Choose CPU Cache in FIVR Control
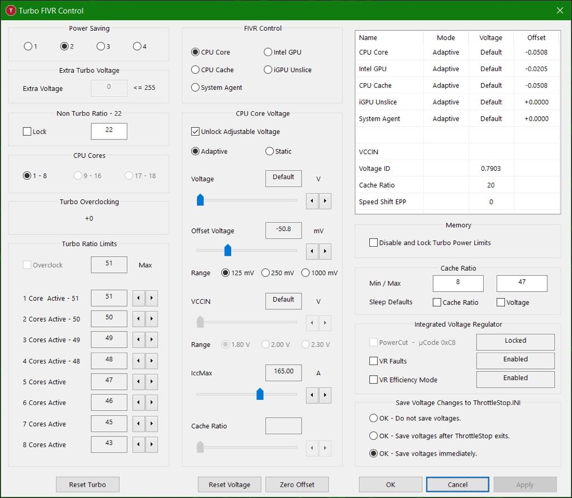Screen dimensions: 572x498 click(212, 70)
